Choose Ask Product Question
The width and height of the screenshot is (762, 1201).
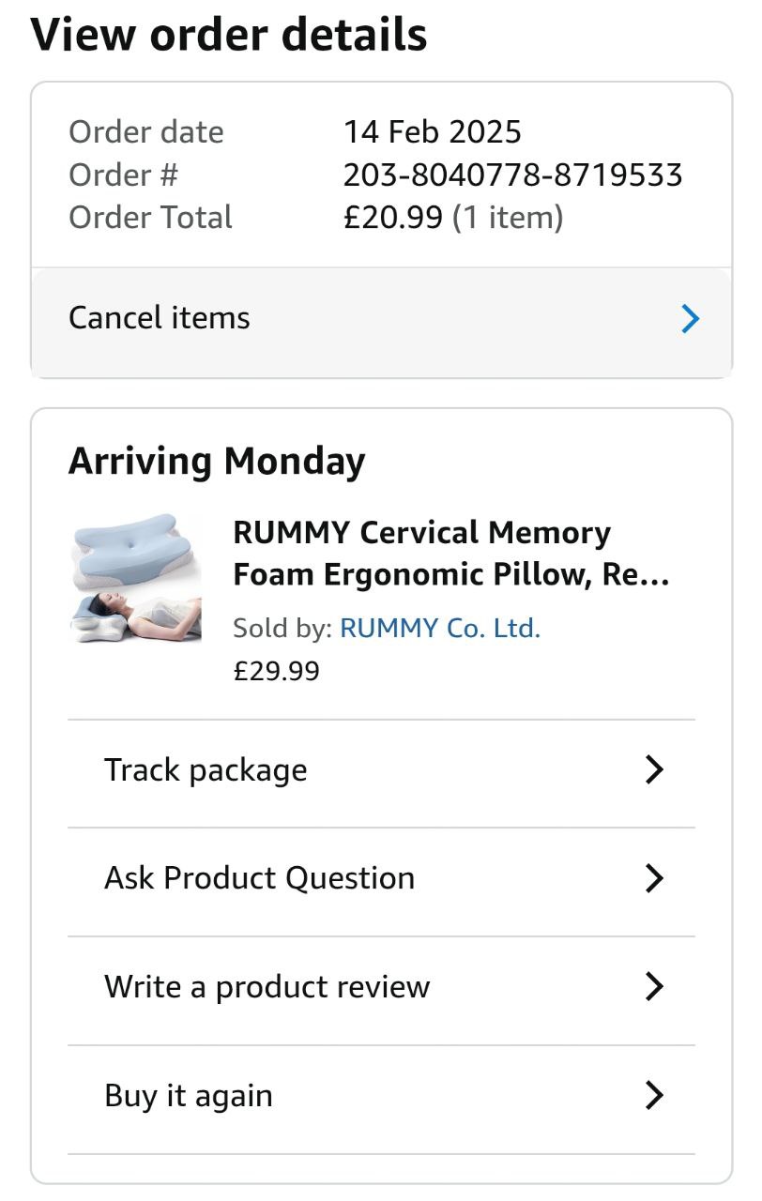point(259,878)
